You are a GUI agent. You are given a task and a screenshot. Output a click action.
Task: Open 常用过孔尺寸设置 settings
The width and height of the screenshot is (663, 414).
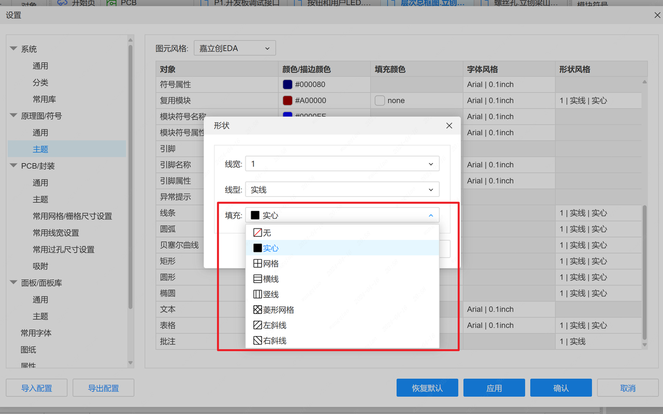(x=64, y=249)
